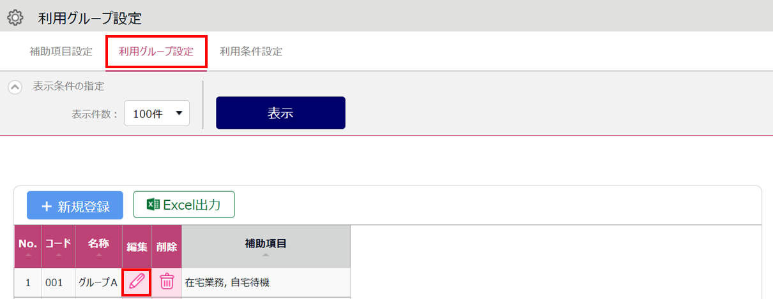Click the 新規登録 button

tap(75, 205)
